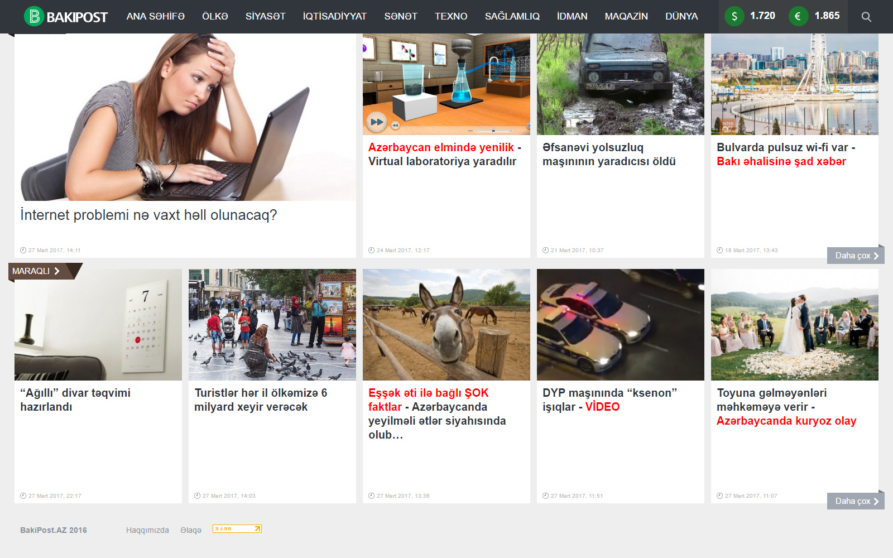893x558 pixels.
Task: Click the yellow counter badge in footer
Action: click(237, 528)
